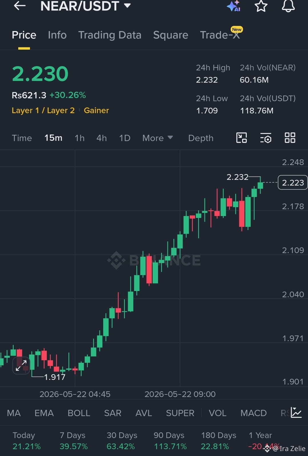This screenshot has width=308, height=456.
Task: Tap the current price label 2.223
Action: tap(293, 182)
